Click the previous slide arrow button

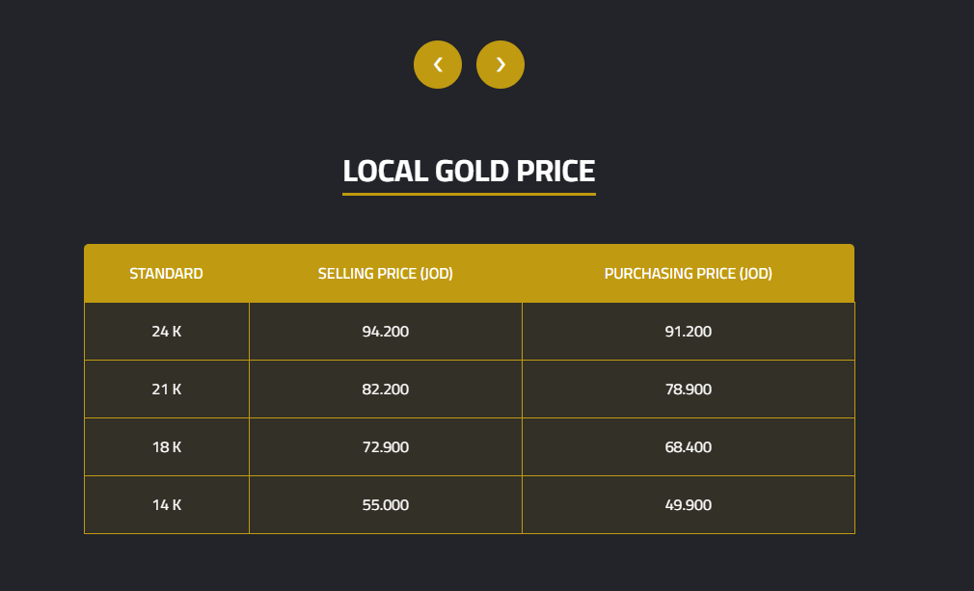point(438,65)
